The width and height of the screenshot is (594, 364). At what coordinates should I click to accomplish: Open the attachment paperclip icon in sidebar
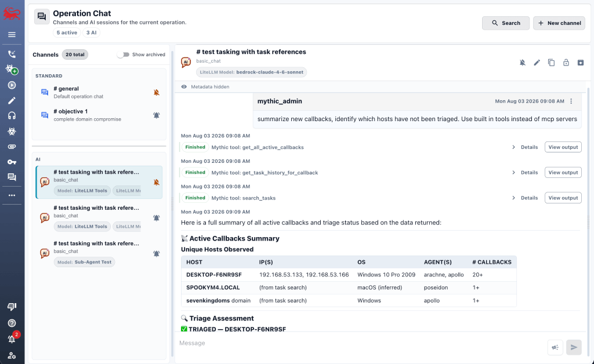click(x=12, y=147)
